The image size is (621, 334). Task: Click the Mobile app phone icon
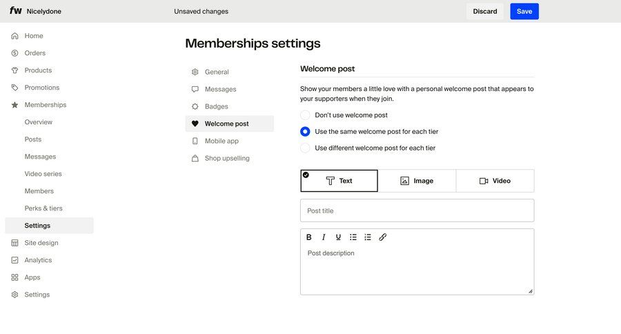pos(195,141)
